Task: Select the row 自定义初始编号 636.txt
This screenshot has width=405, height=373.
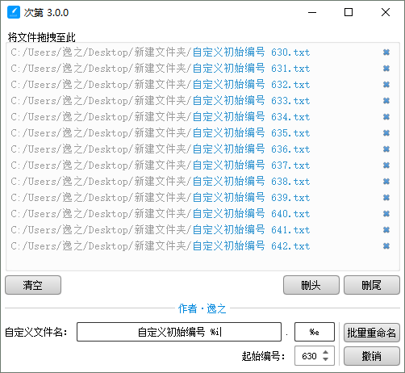Action: 202,149
